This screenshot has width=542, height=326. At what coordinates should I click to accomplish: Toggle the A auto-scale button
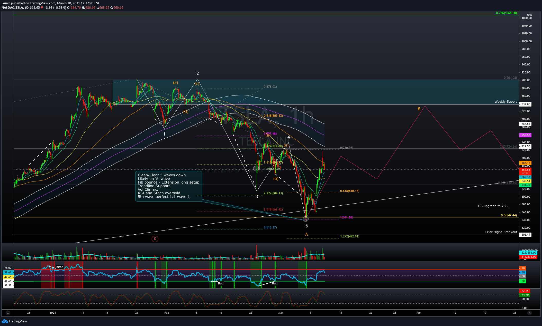[x=529, y=313]
